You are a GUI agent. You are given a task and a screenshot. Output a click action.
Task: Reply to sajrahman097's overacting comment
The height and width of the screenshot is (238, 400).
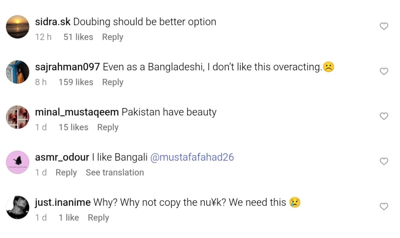(112, 82)
